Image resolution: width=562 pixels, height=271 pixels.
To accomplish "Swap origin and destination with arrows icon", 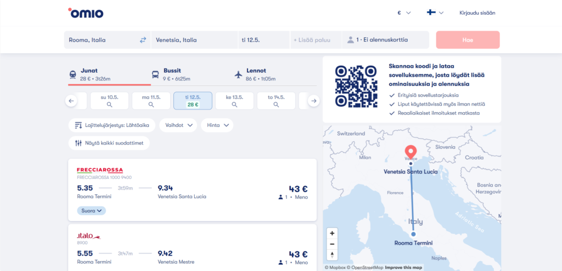I will tap(143, 40).
